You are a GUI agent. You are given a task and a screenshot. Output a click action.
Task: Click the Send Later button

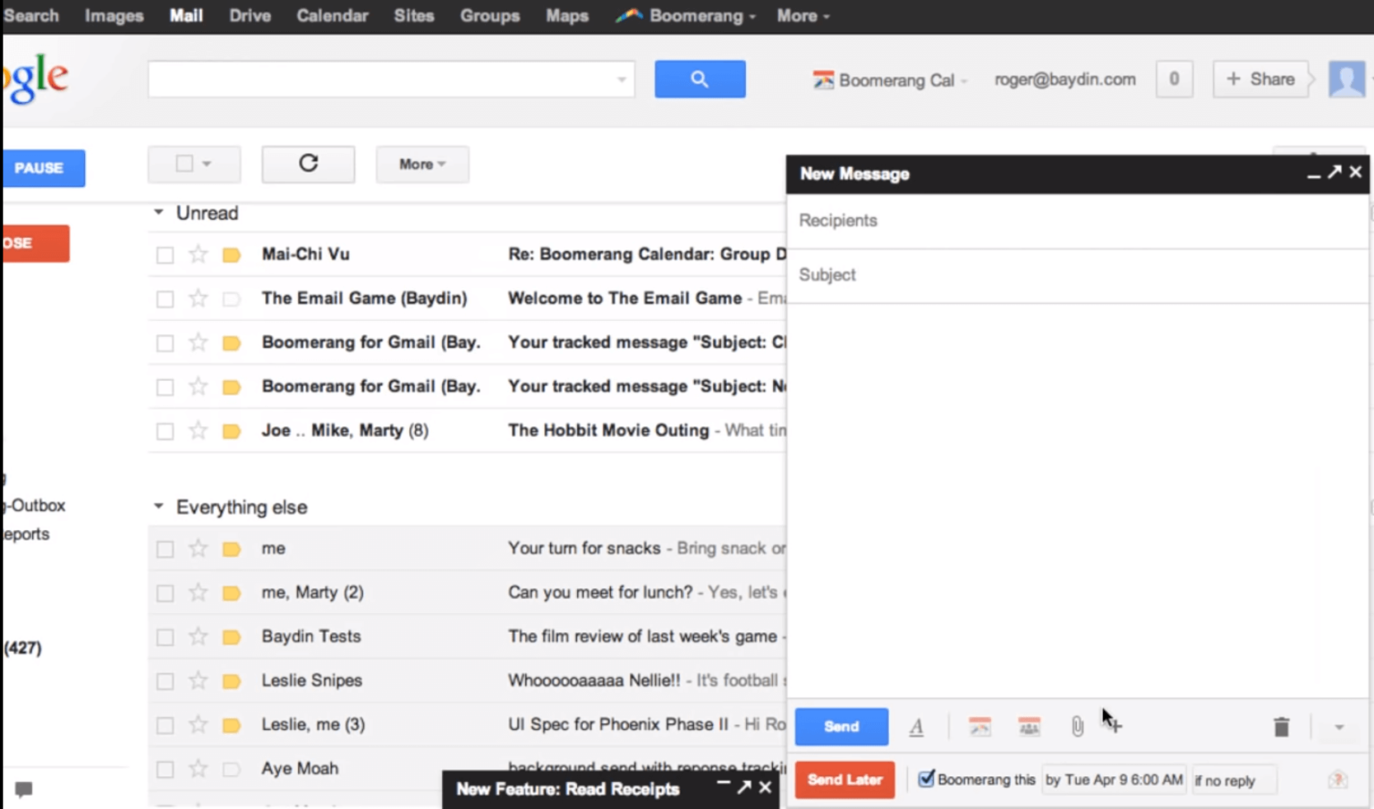coord(844,779)
